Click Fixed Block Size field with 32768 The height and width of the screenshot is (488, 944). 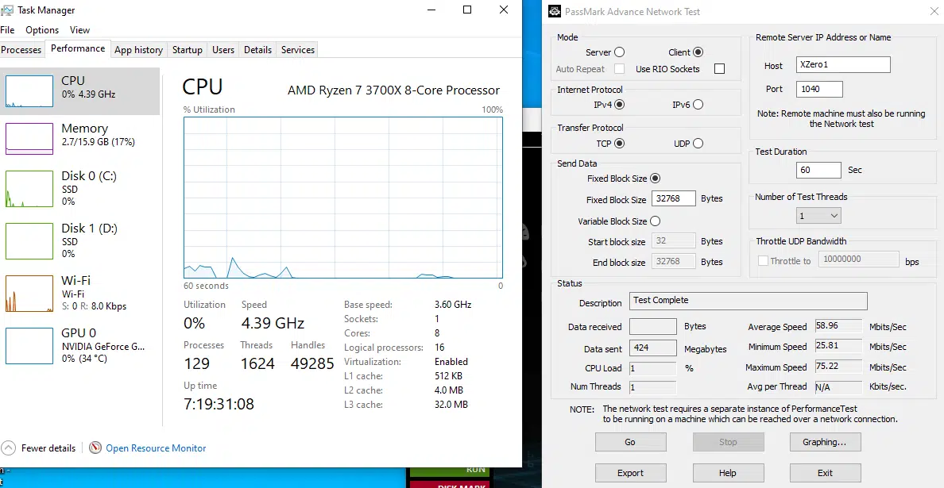(x=674, y=199)
